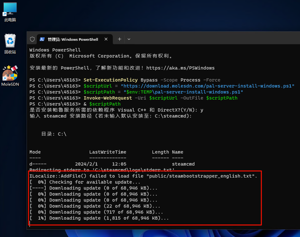
Task: Close the Windows PowerShell tab
Action: pyautogui.click(x=106, y=39)
